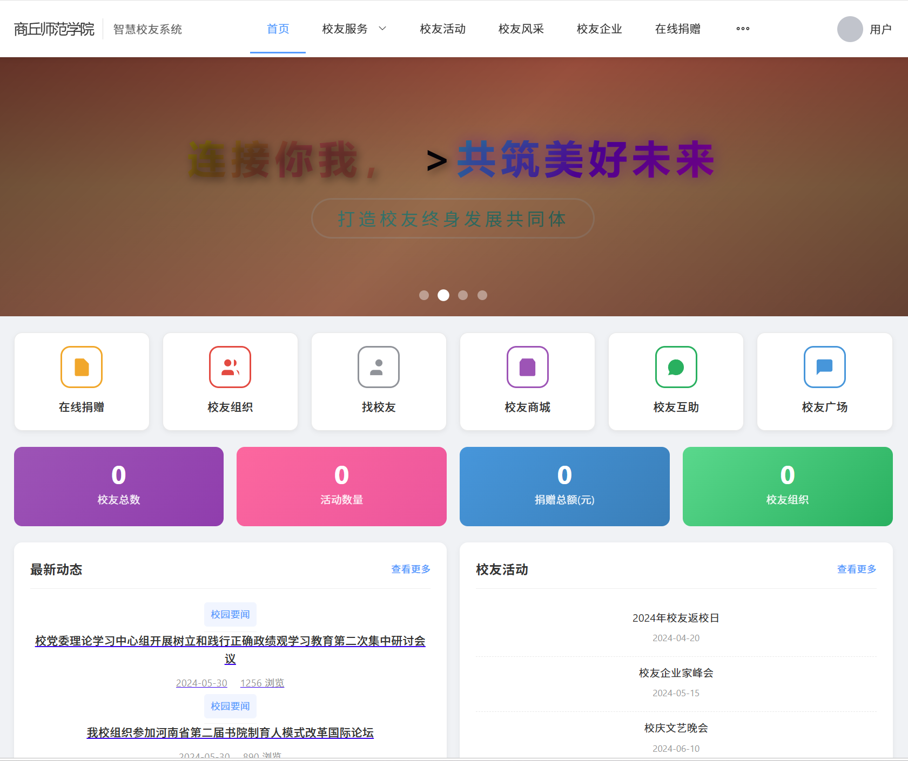Open the 在线捐赠 donation icon card

pos(82,382)
